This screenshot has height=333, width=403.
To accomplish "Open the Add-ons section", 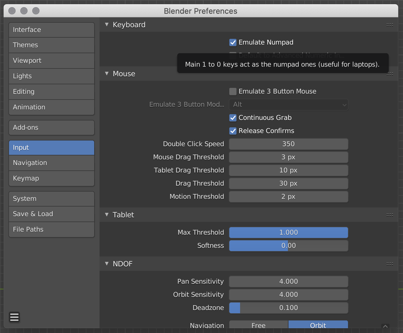I will [52, 128].
